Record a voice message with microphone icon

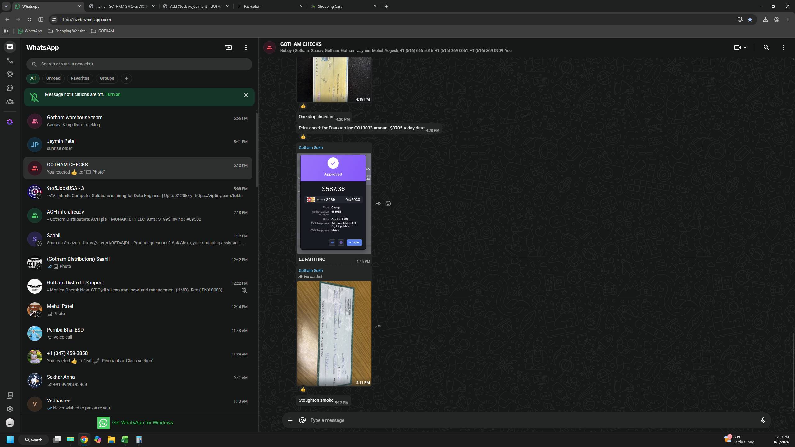(x=763, y=420)
